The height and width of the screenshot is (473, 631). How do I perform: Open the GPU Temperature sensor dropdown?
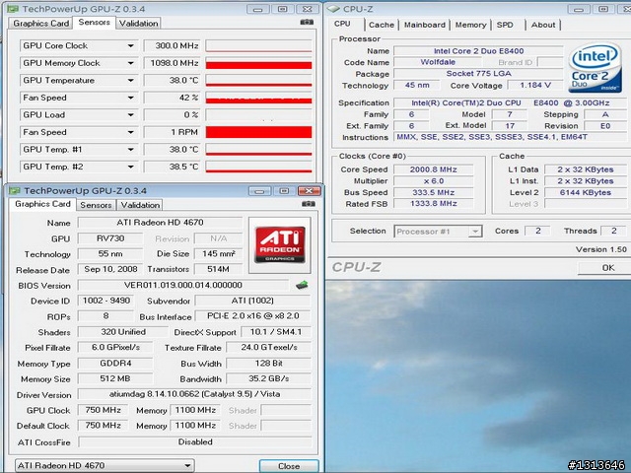130,81
